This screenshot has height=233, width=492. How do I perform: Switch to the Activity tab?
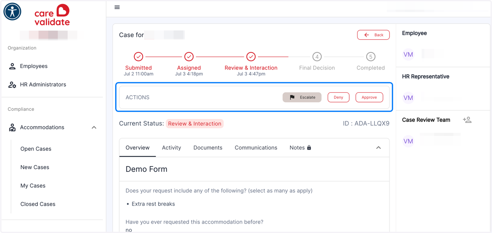point(171,148)
